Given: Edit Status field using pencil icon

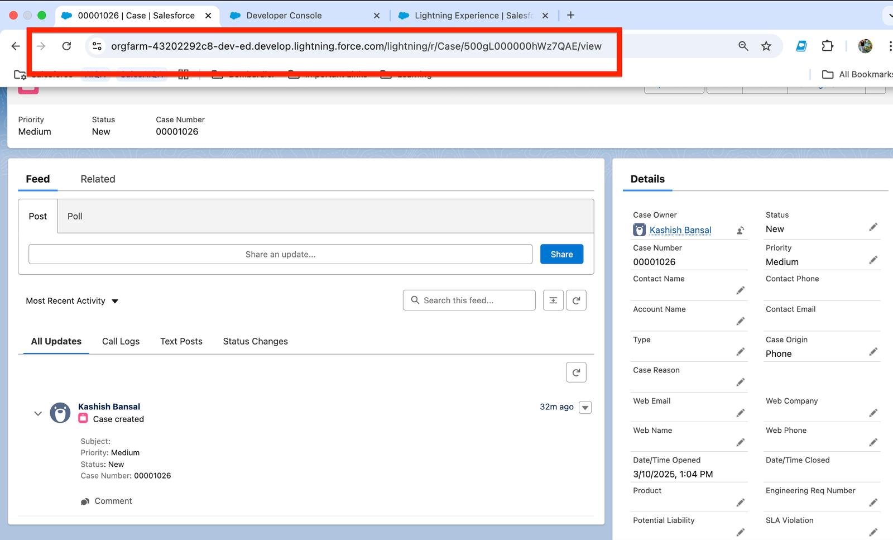Looking at the screenshot, I should pyautogui.click(x=873, y=227).
